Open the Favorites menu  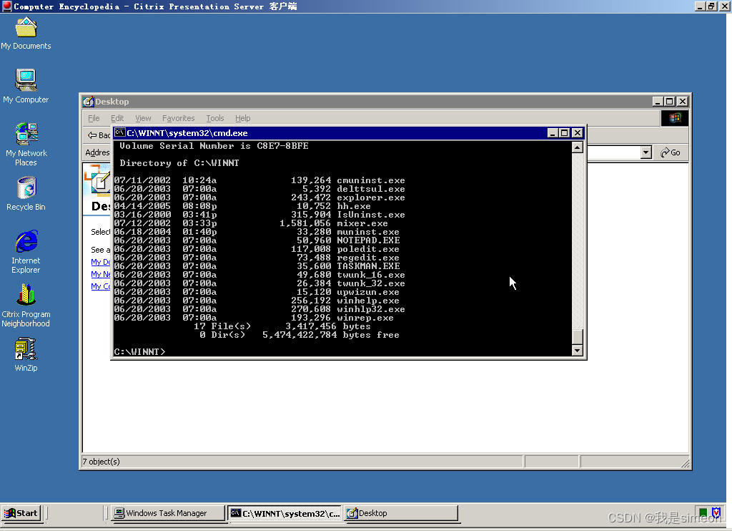coord(178,118)
